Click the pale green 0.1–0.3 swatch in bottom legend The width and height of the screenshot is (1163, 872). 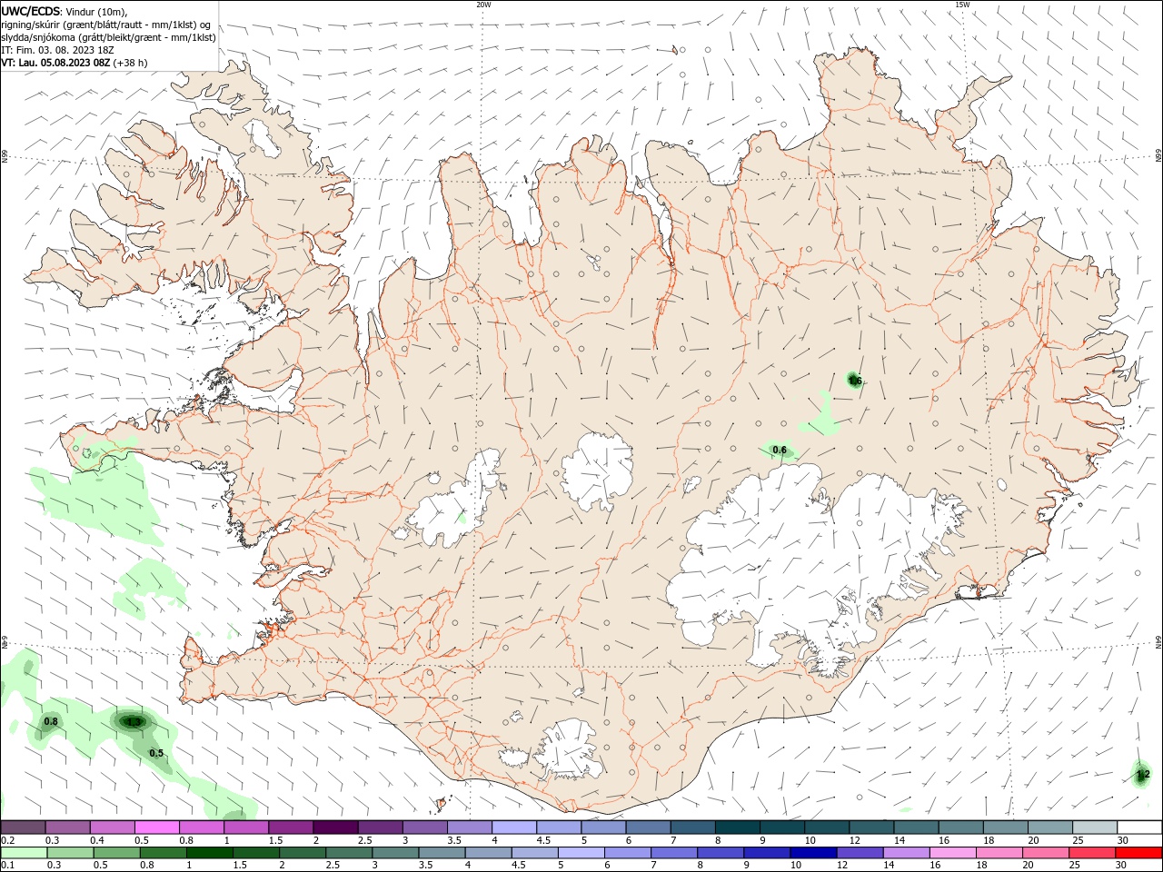[x=25, y=853]
